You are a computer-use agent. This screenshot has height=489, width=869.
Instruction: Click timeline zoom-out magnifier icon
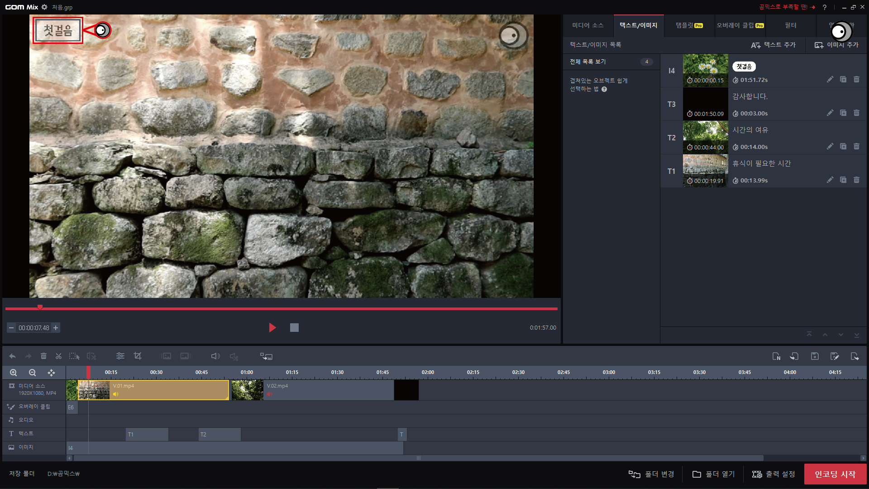coord(32,373)
